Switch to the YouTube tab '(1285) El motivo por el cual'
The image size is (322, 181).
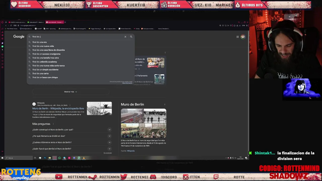pyautogui.click(x=17, y=22)
